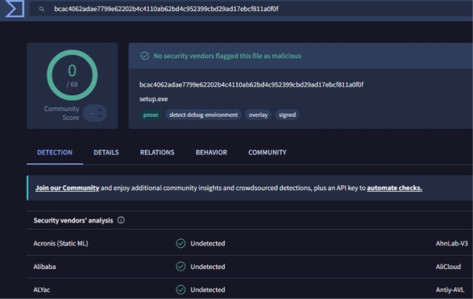Click the peexe tag
Screen dimensions: 473x299
[x=151, y=114]
